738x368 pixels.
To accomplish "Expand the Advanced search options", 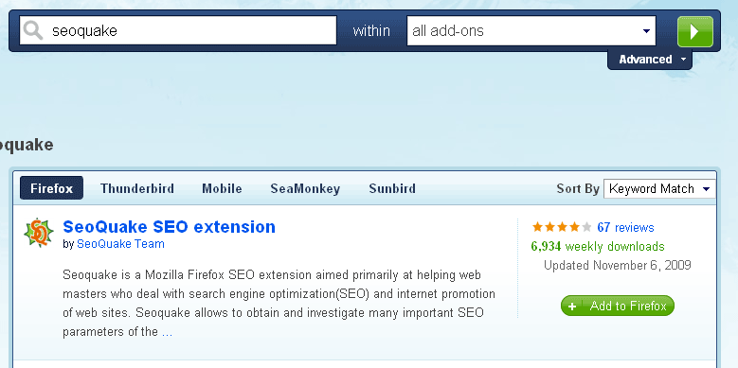I will coord(650,60).
